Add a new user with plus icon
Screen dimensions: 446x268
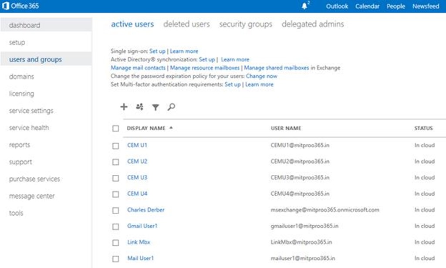point(124,107)
